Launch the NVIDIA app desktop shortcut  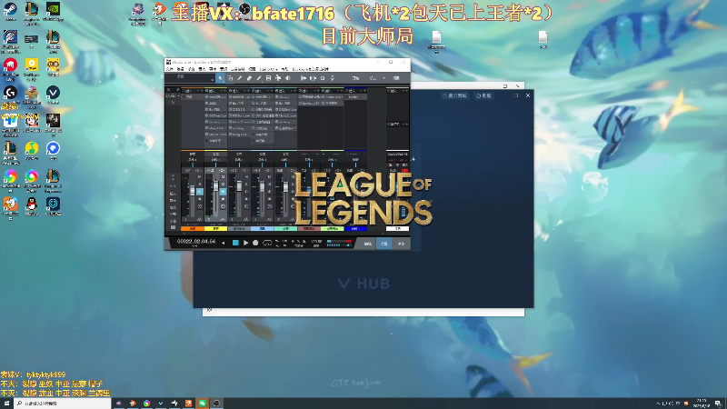53,10
